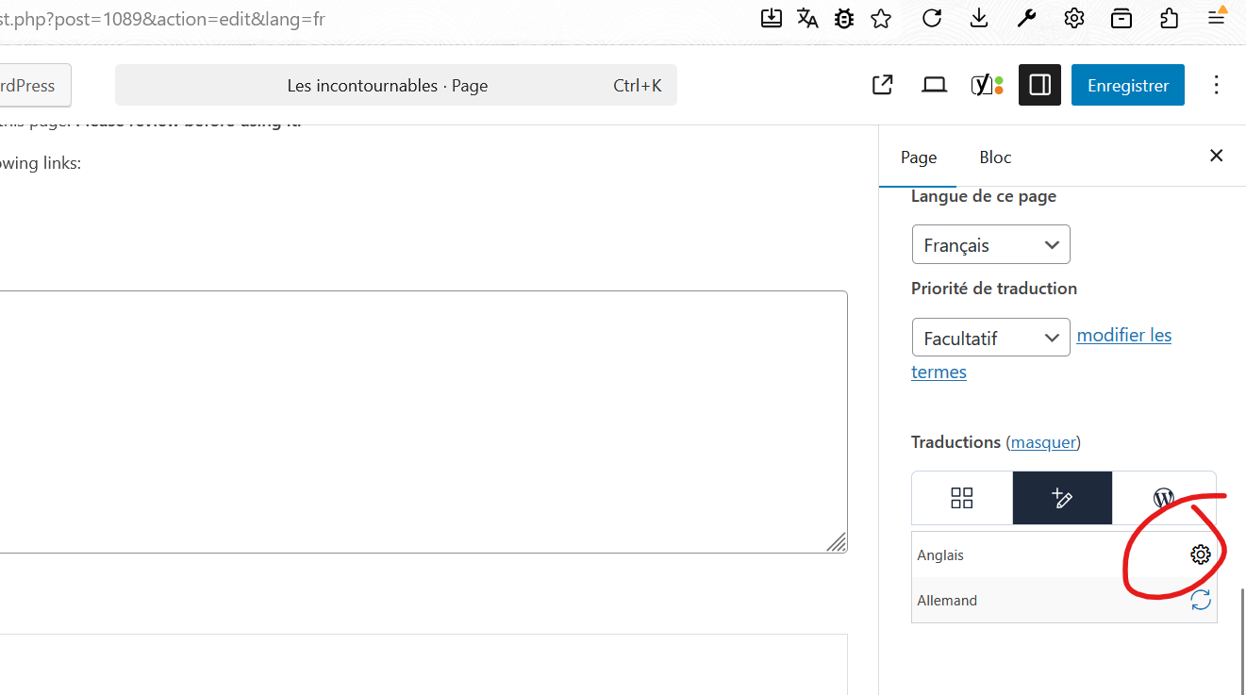Click the Enregistrer button
Screen dimensions: 1246x695
tap(1127, 86)
